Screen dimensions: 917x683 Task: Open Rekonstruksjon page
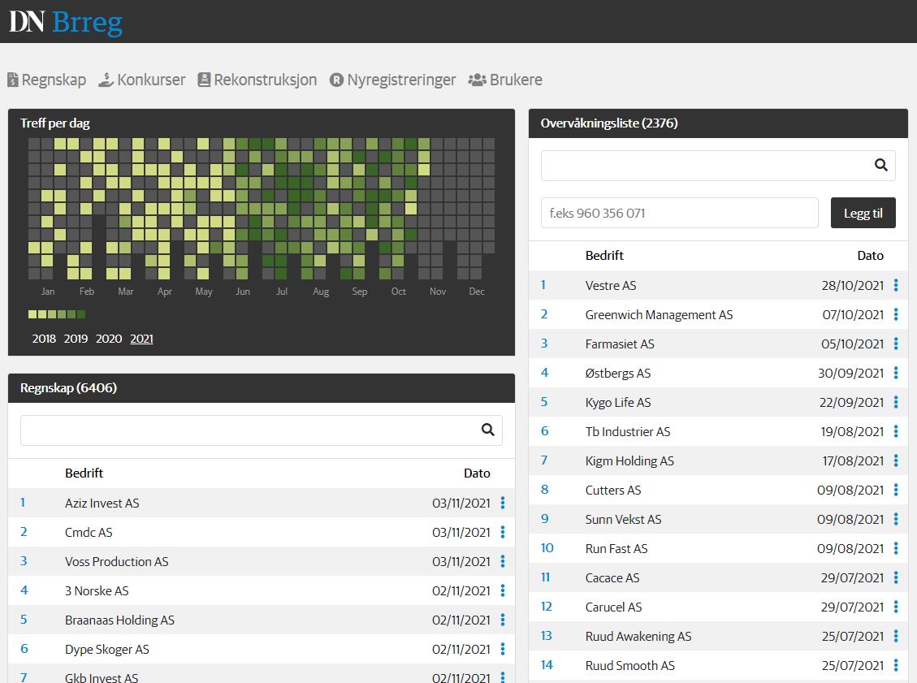click(257, 80)
